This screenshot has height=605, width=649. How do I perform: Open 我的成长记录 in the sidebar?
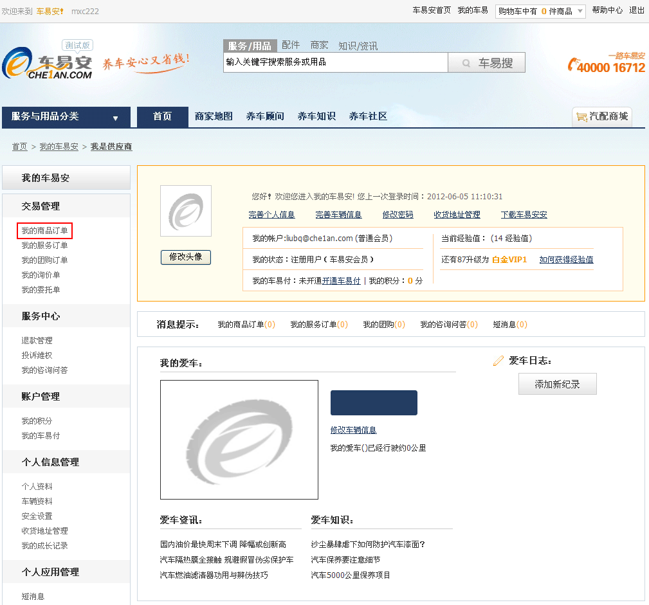(x=44, y=546)
